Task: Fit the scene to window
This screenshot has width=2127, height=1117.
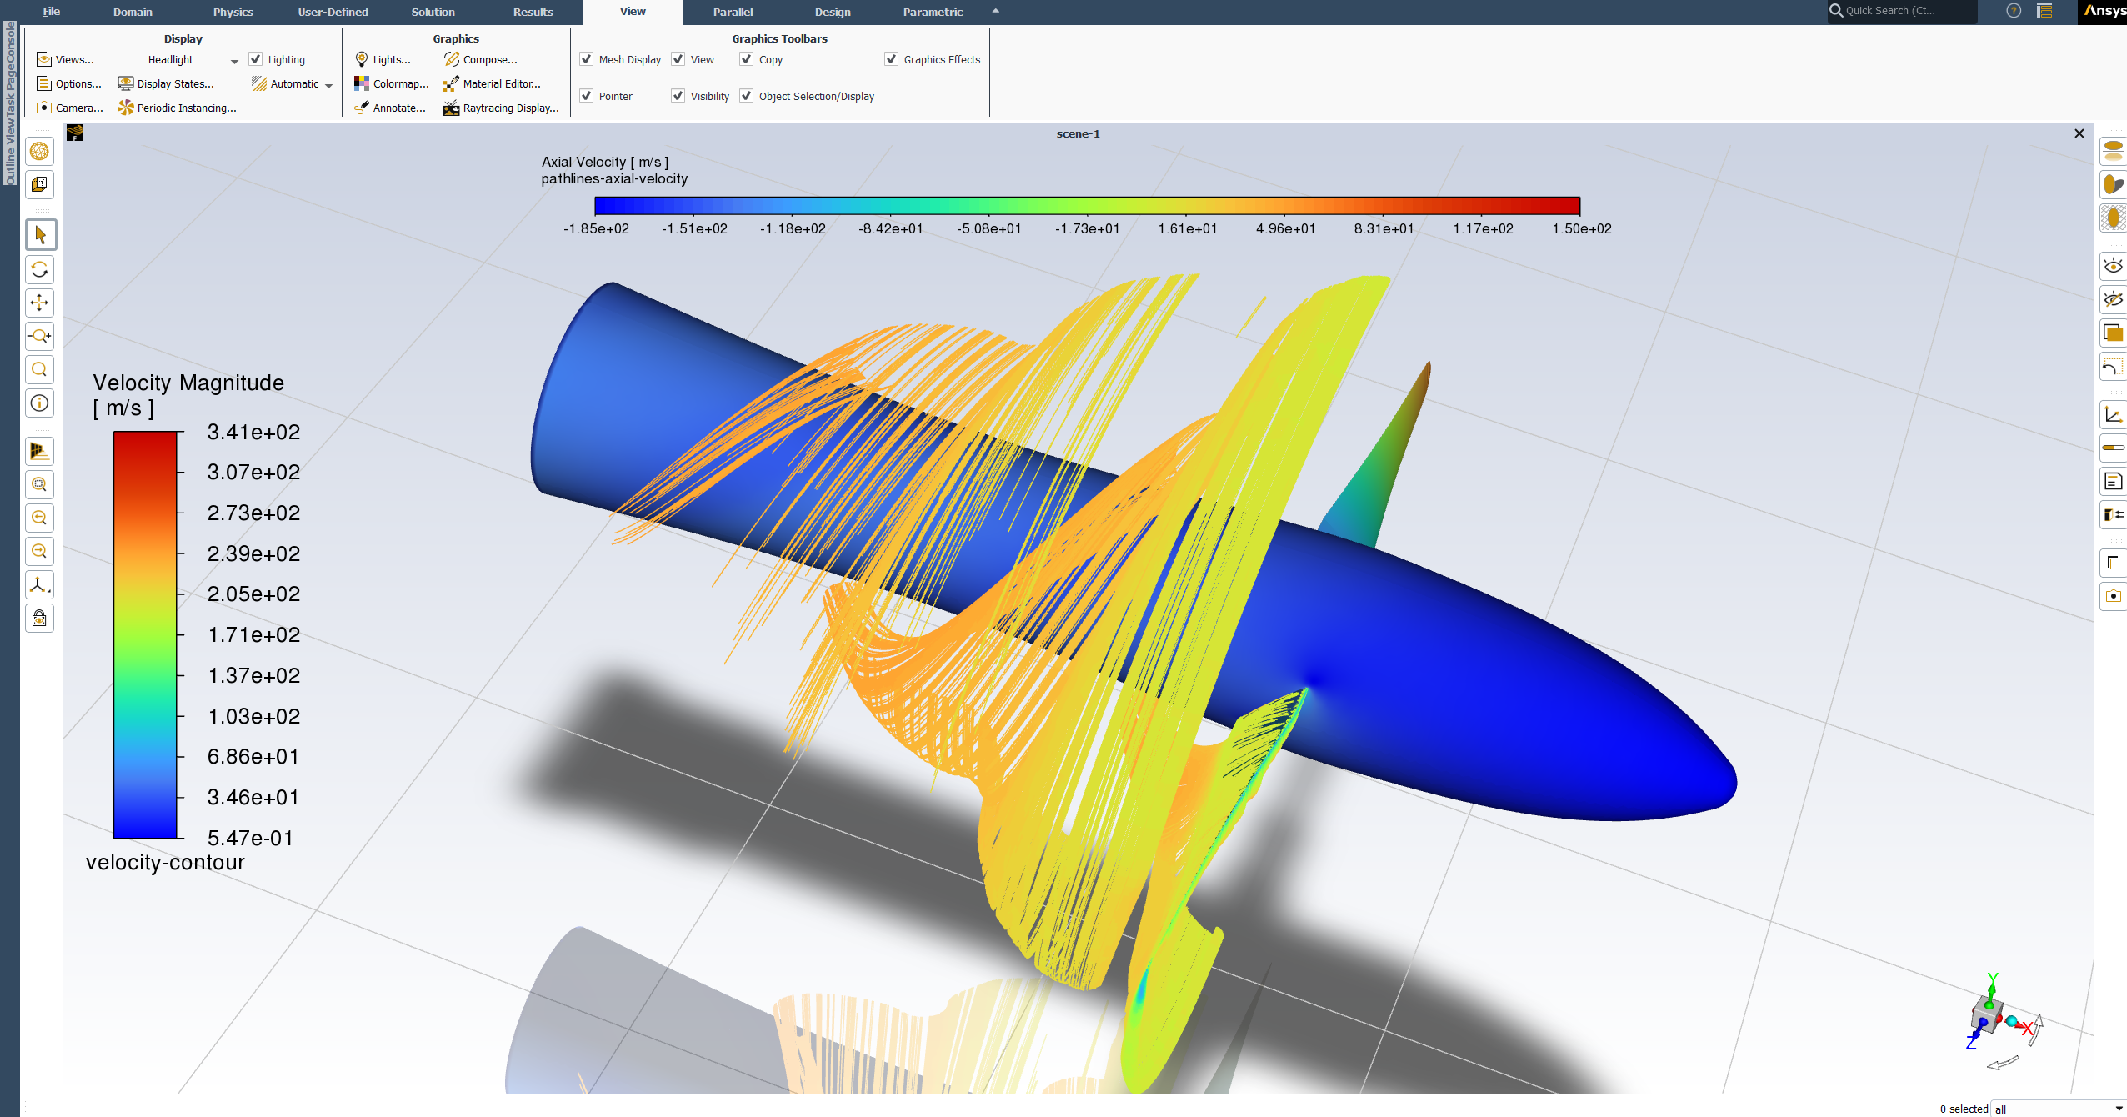Action: [39, 484]
